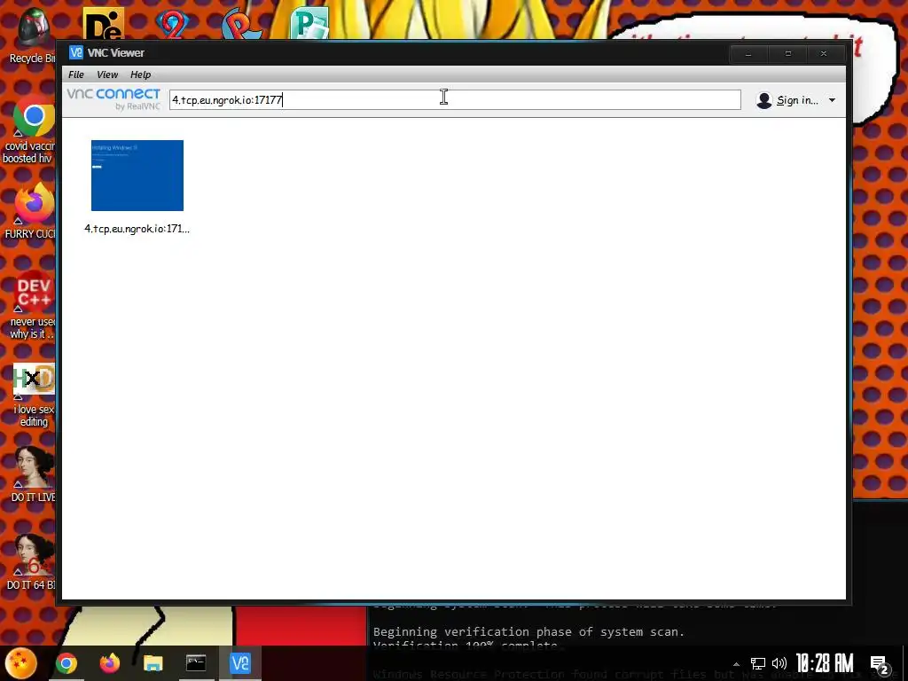This screenshot has height=681, width=908.
Task: Select the green 'P' Publisher desktop icon
Action: click(x=309, y=23)
